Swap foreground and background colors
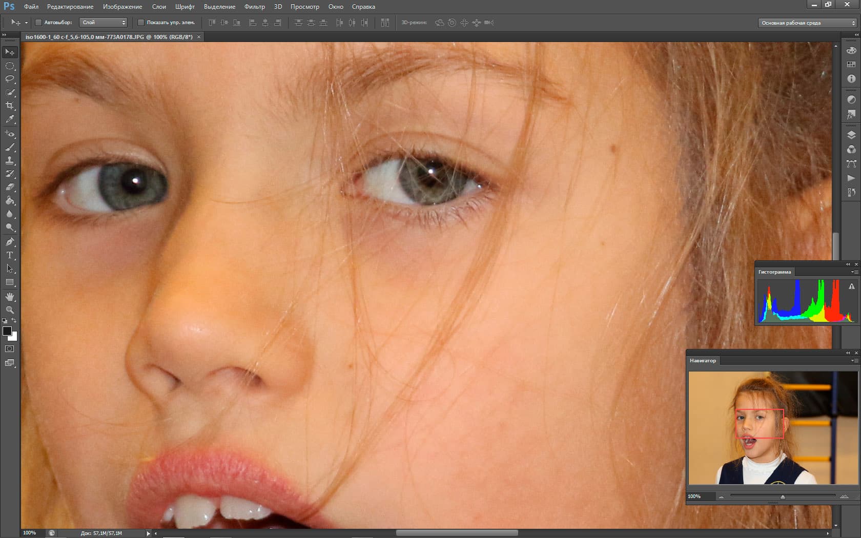This screenshot has width=861, height=538. click(x=14, y=321)
